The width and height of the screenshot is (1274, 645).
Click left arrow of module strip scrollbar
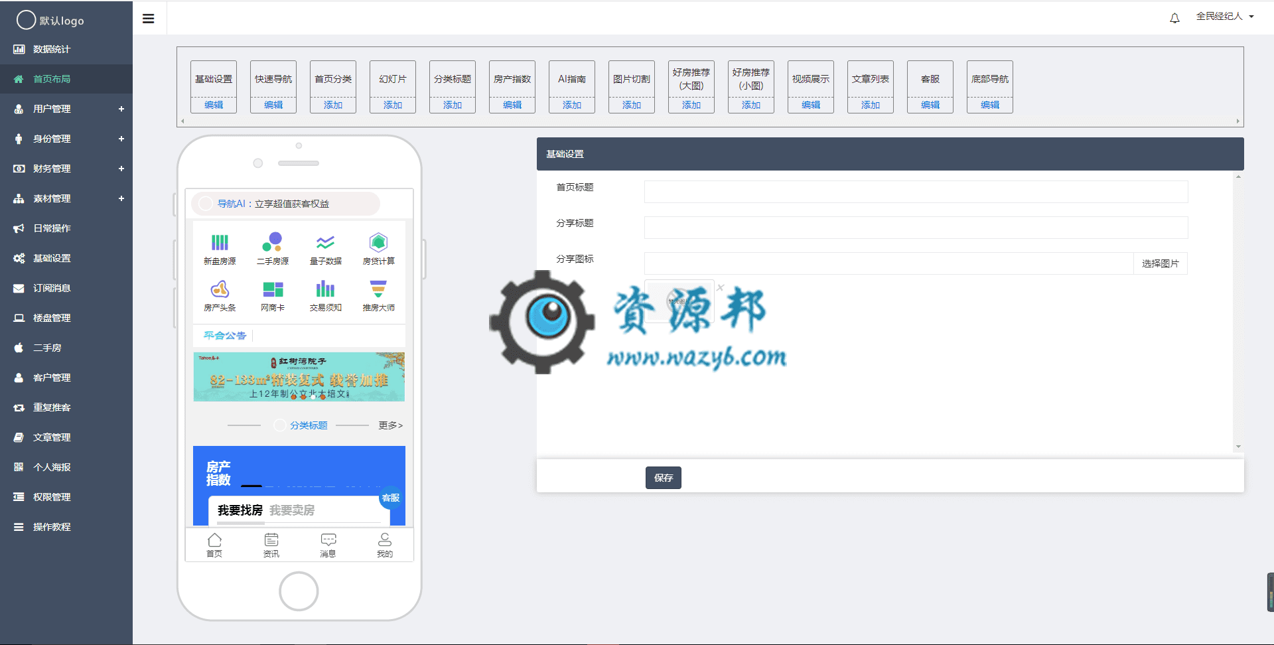click(182, 121)
